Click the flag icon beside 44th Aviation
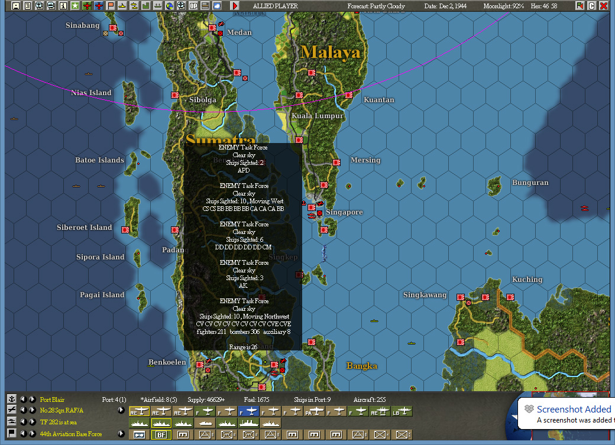This screenshot has width=615, height=445. point(12,433)
